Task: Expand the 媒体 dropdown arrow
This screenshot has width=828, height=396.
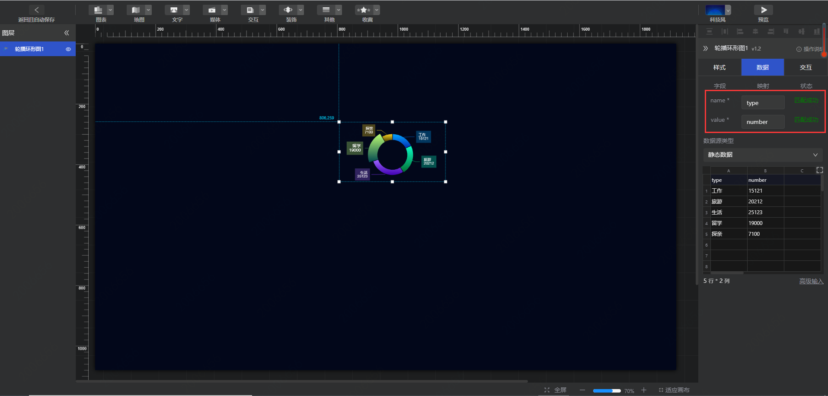Action: (224, 10)
